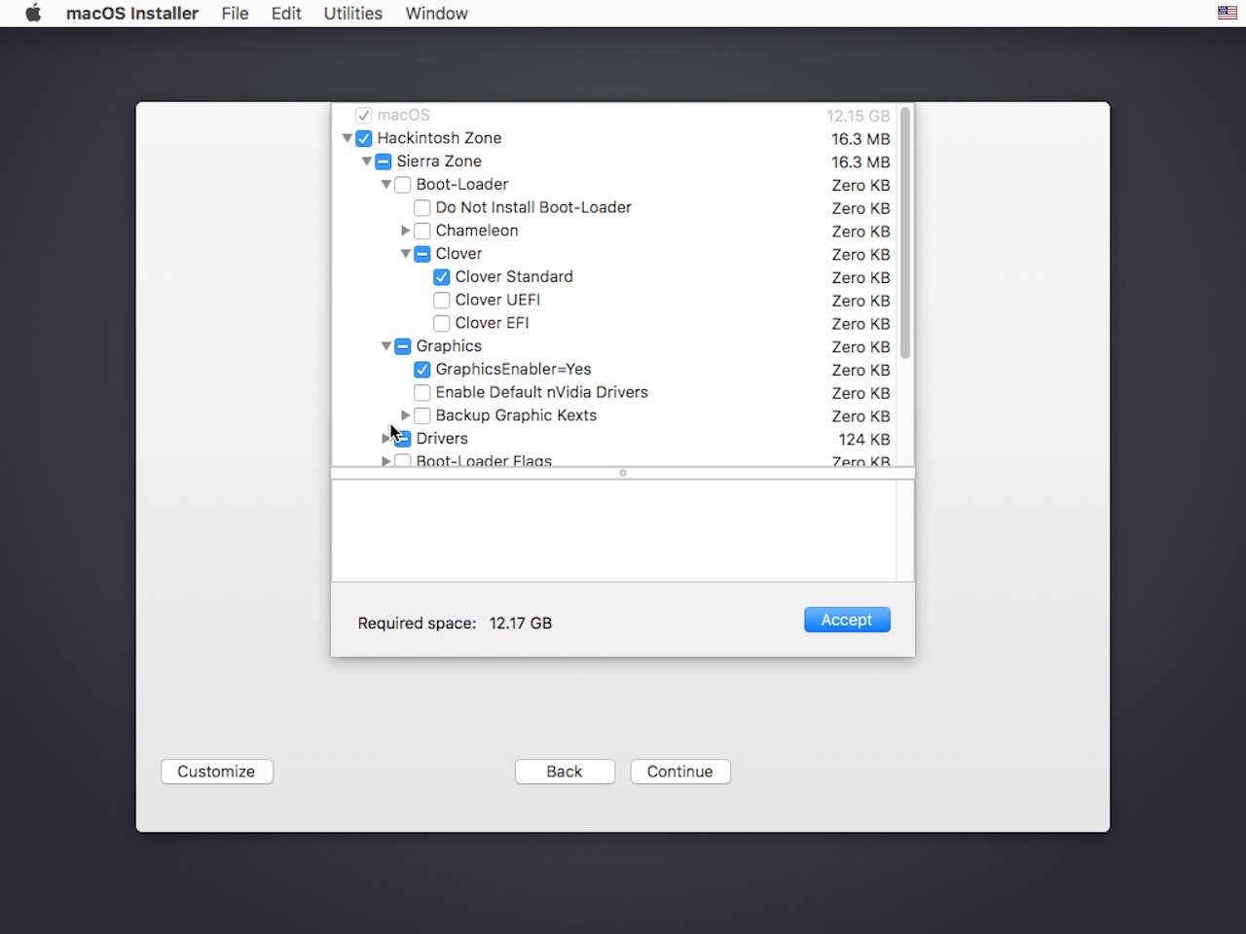Viewport: 1246px width, 934px height.
Task: Open the input source flag menu
Action: tap(1228, 13)
